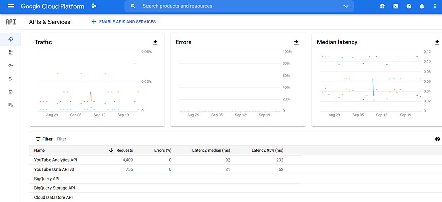Open BigQuery Storage API link
This screenshot has width=442, height=202.
point(55,188)
